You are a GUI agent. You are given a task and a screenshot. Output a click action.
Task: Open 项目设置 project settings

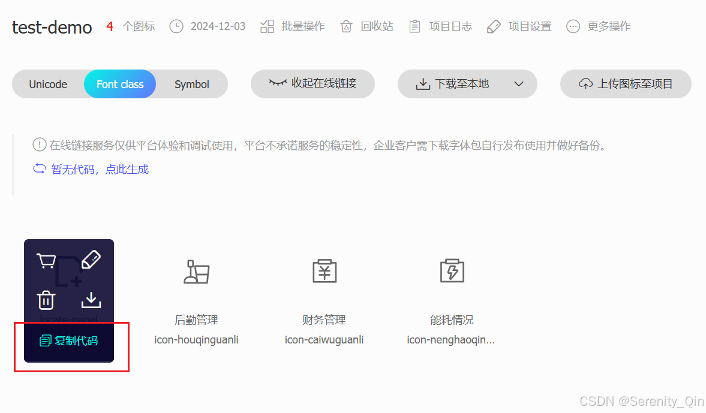click(518, 26)
